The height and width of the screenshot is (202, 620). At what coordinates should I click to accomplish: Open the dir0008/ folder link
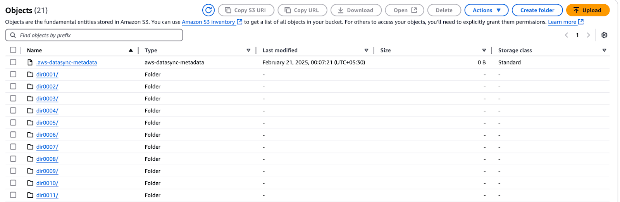pyautogui.click(x=47, y=159)
